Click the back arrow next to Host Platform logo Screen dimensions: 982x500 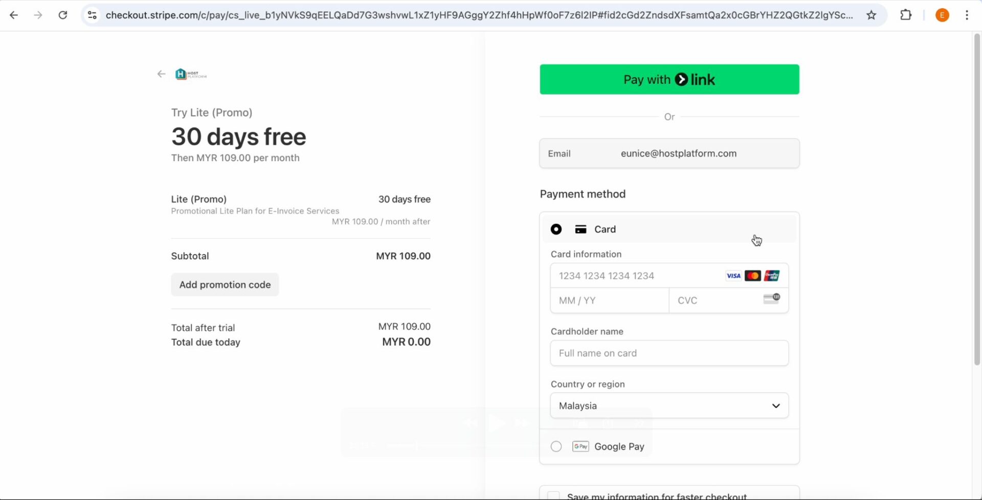pyautogui.click(x=161, y=74)
